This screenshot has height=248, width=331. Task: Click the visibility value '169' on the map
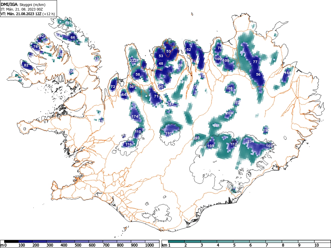269,146
